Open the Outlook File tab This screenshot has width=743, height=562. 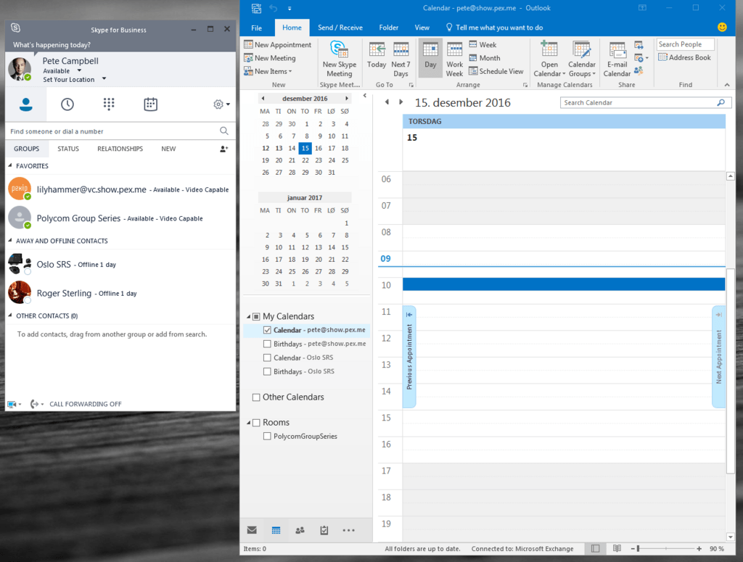[256, 28]
